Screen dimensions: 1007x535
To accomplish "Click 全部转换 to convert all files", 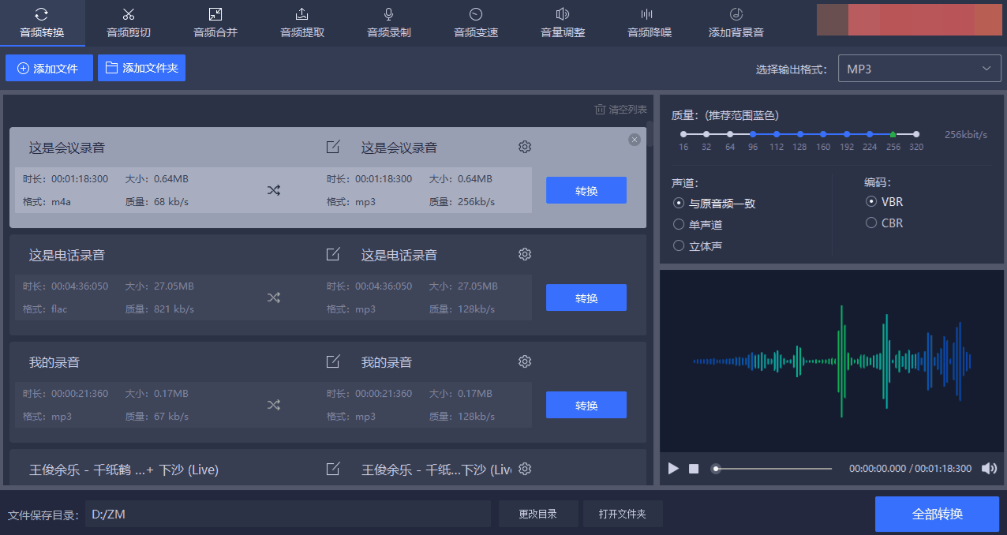I will pyautogui.click(x=936, y=514).
